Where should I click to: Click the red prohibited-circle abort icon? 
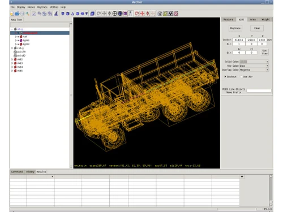pos(176,14)
